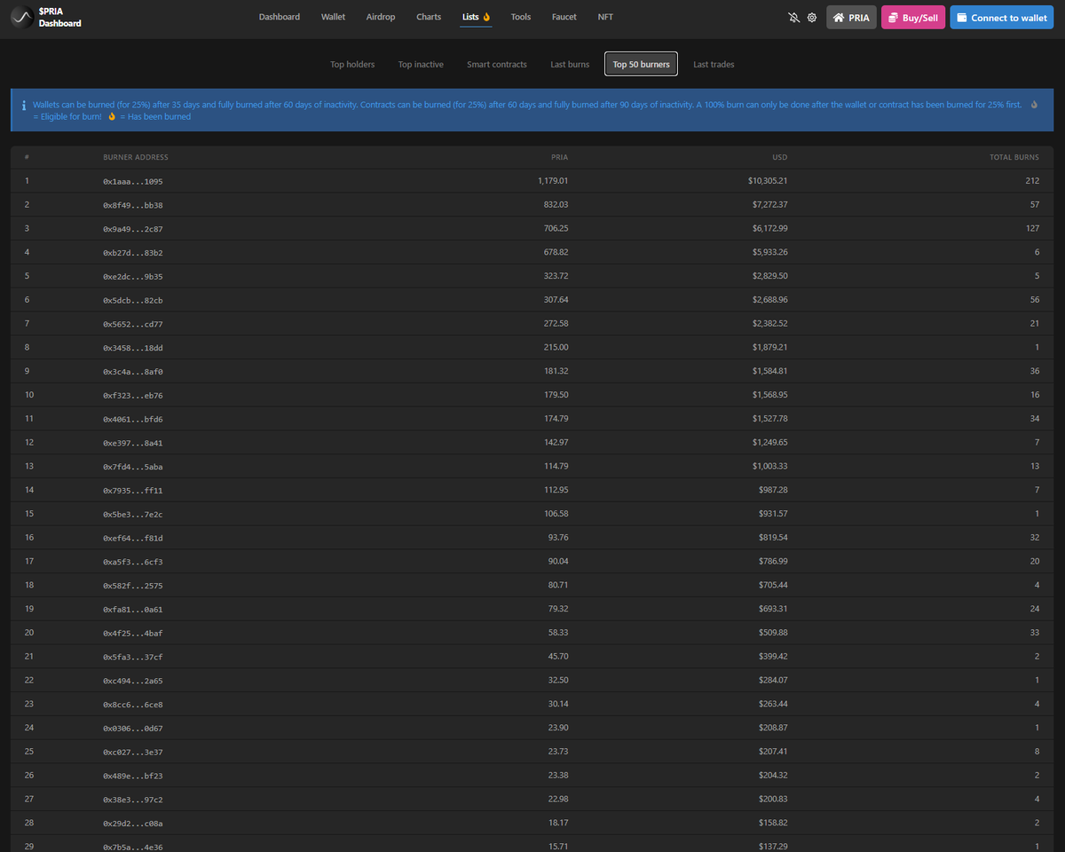This screenshot has height=852, width=1065.
Task: View the Last trades tab
Action: (x=714, y=64)
